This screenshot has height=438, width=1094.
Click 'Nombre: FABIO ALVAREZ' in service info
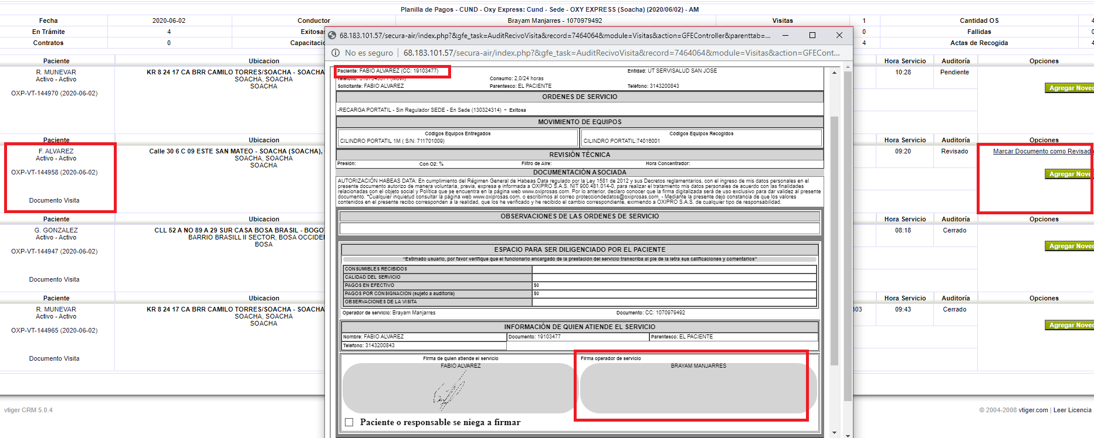(373, 337)
